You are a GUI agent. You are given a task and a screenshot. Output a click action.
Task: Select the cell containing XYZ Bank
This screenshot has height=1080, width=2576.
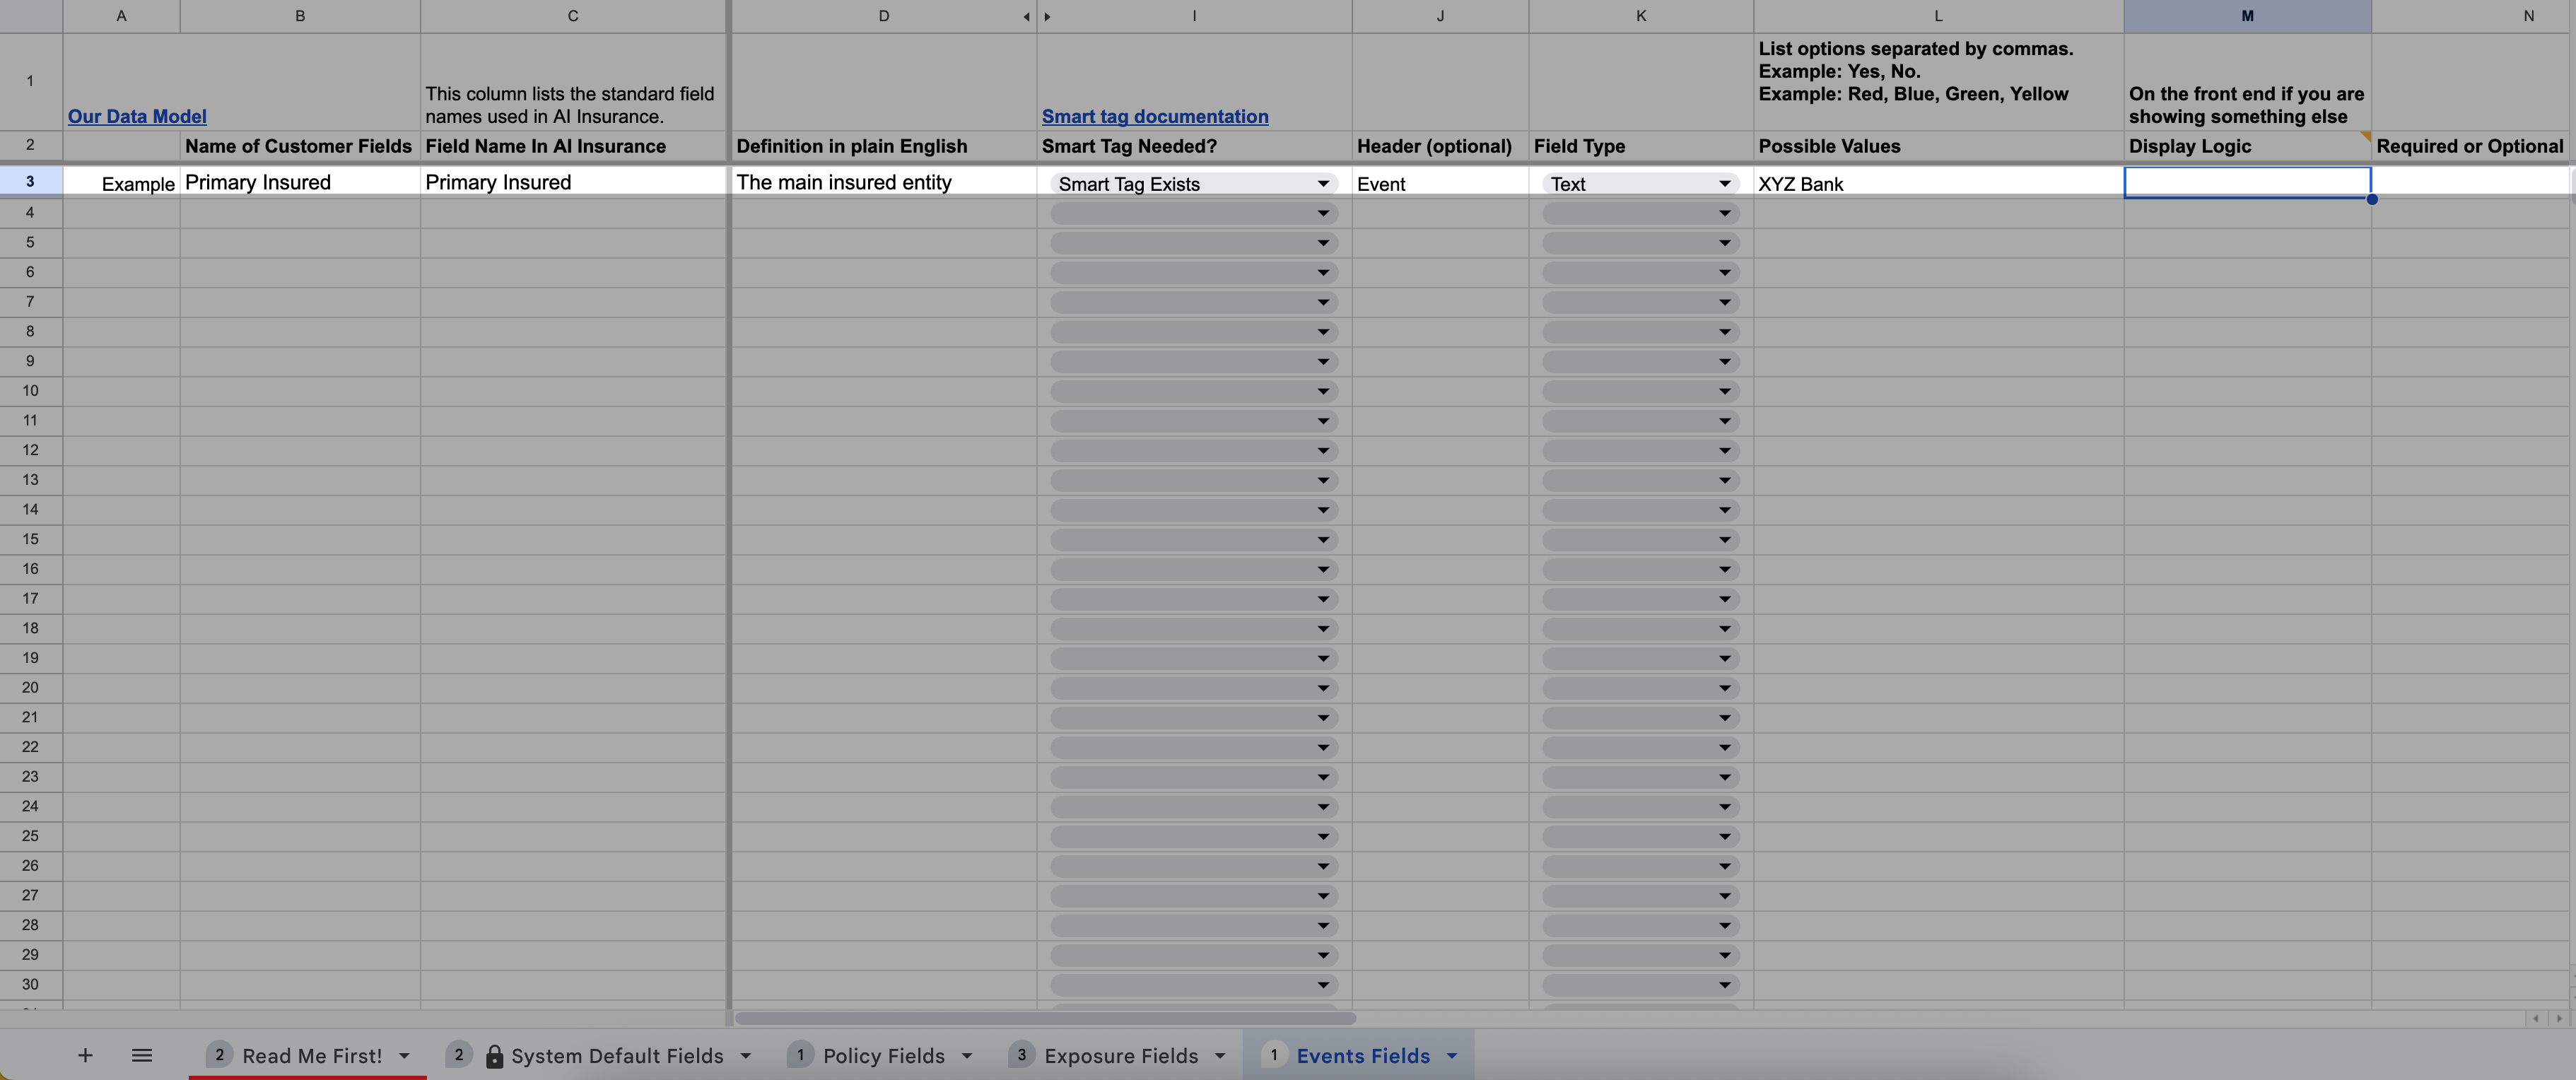(x=1936, y=184)
